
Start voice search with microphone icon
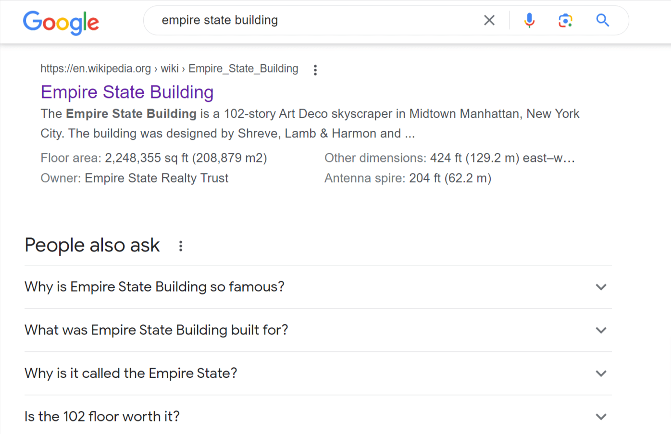click(x=529, y=20)
